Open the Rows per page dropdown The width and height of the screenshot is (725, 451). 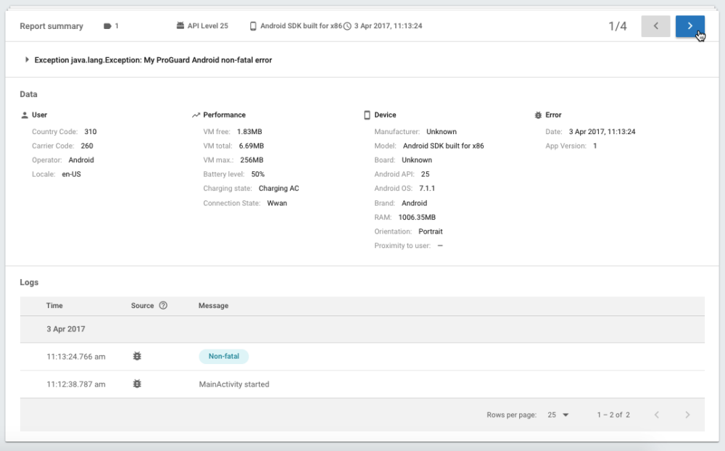click(x=558, y=415)
